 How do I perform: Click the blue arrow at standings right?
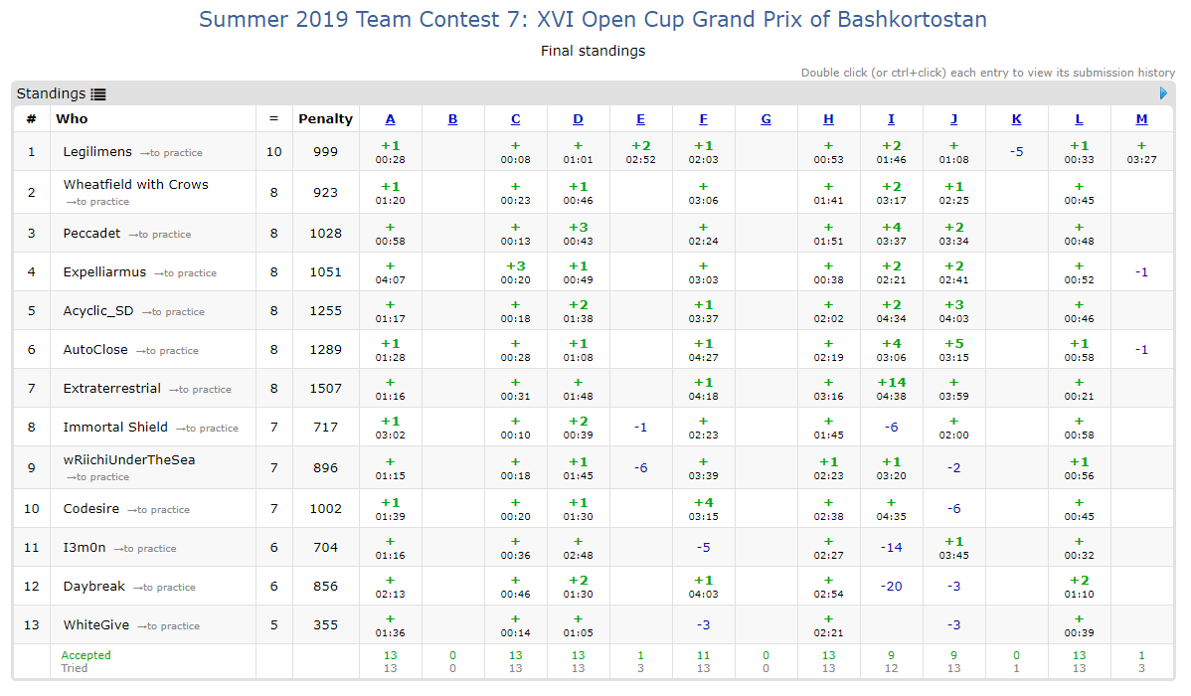pyautogui.click(x=1164, y=93)
